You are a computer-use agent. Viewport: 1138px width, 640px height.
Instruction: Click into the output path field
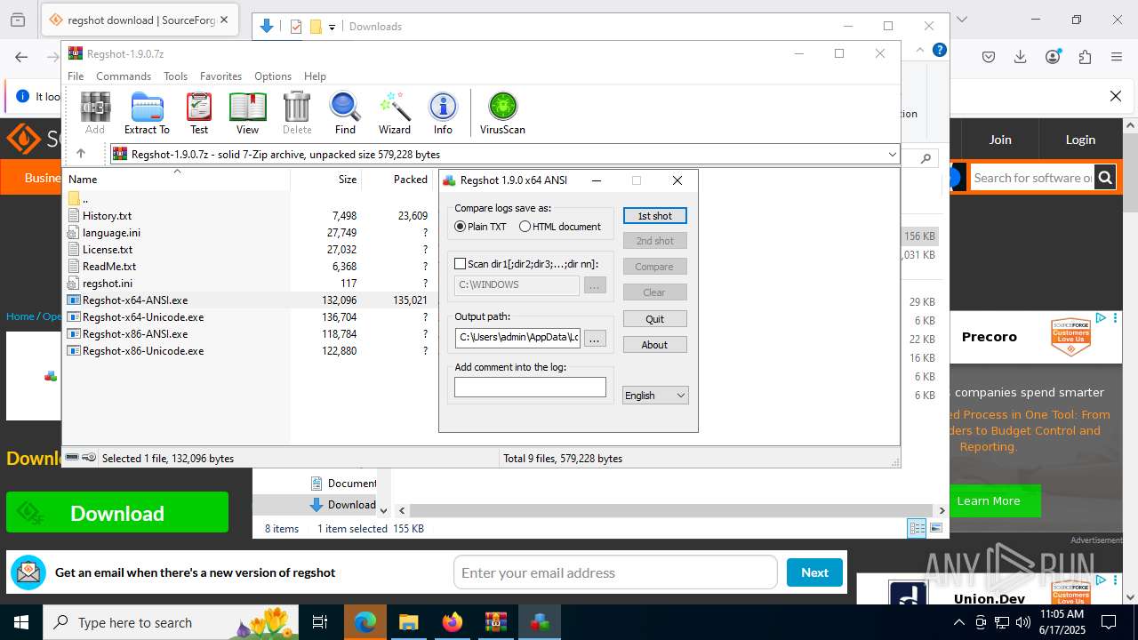tap(517, 338)
